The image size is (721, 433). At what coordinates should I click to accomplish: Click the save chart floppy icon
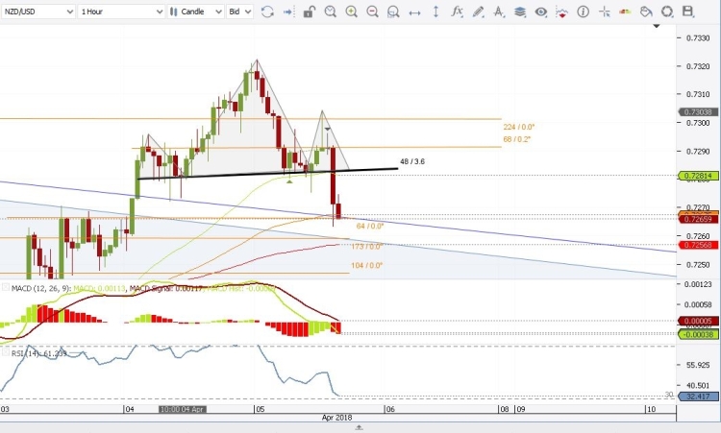click(688, 11)
